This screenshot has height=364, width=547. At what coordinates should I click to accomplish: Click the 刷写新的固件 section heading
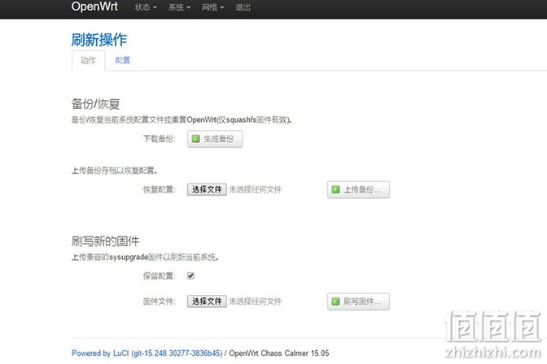pos(105,241)
